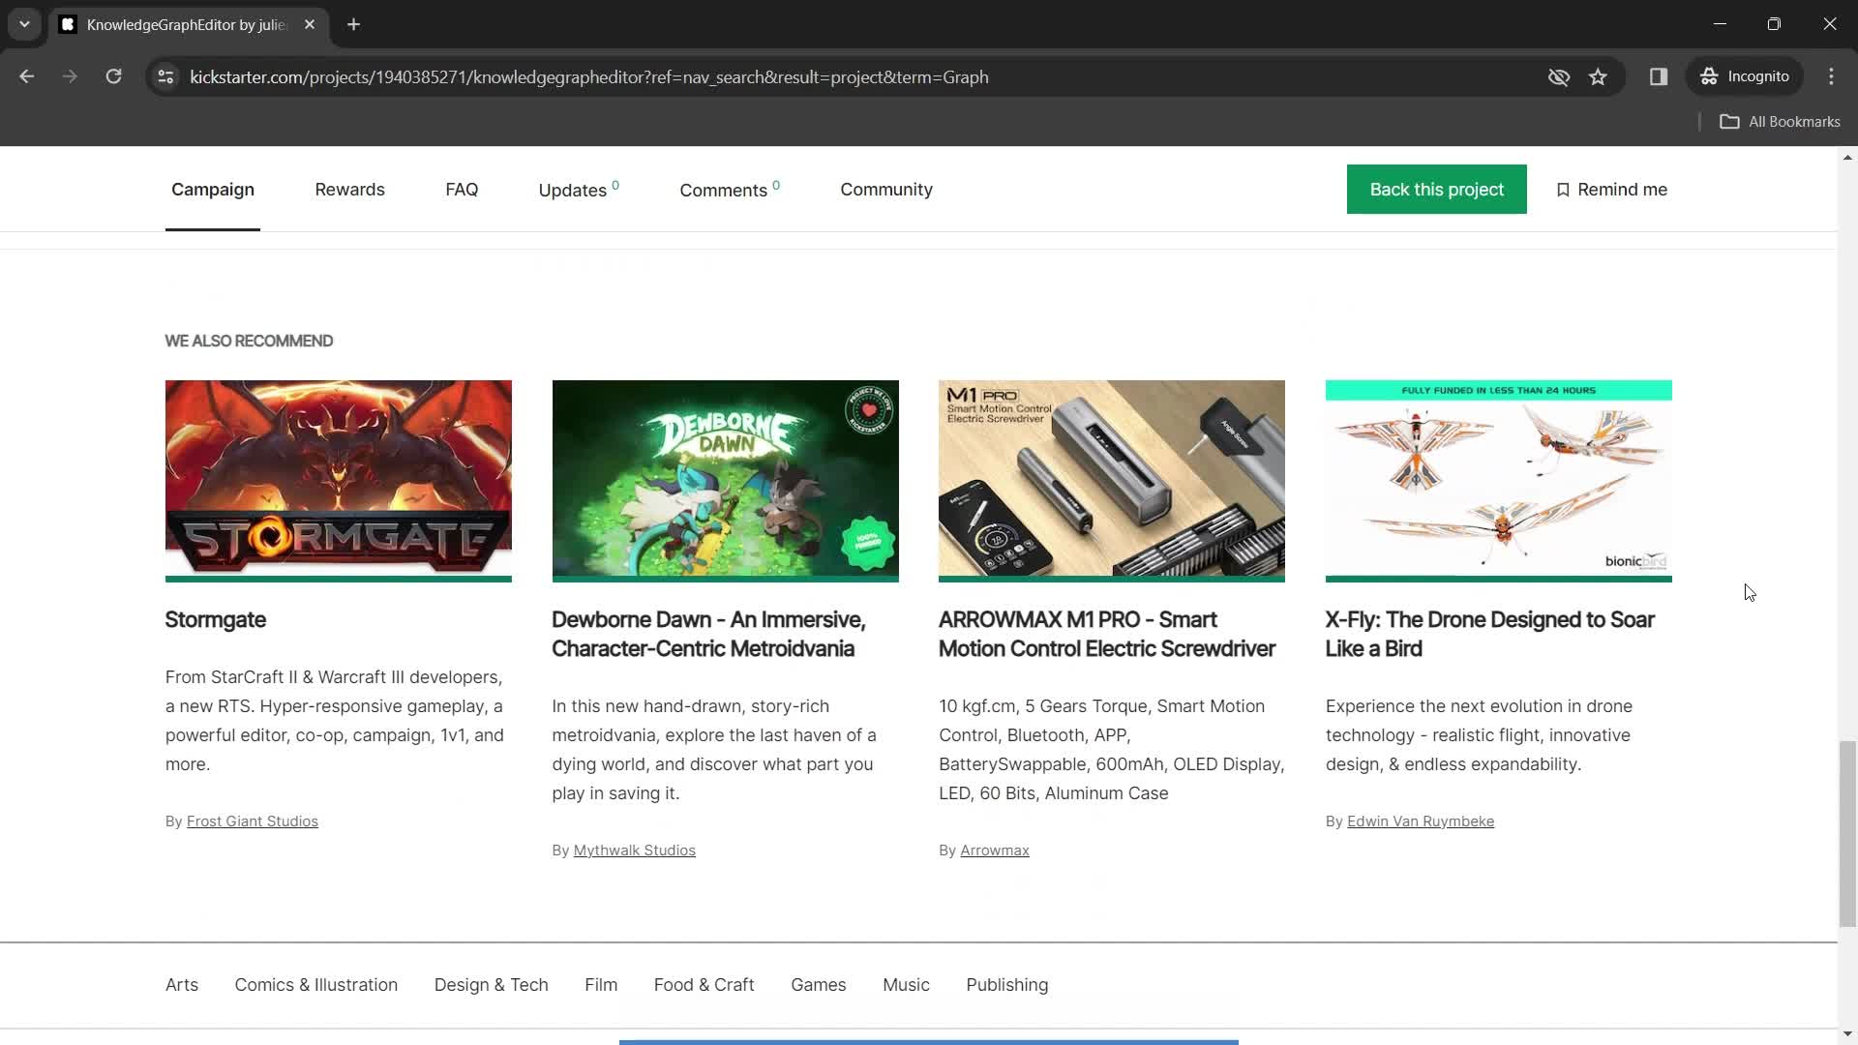1858x1045 pixels.
Task: Click the Comments tab
Action: point(724,189)
